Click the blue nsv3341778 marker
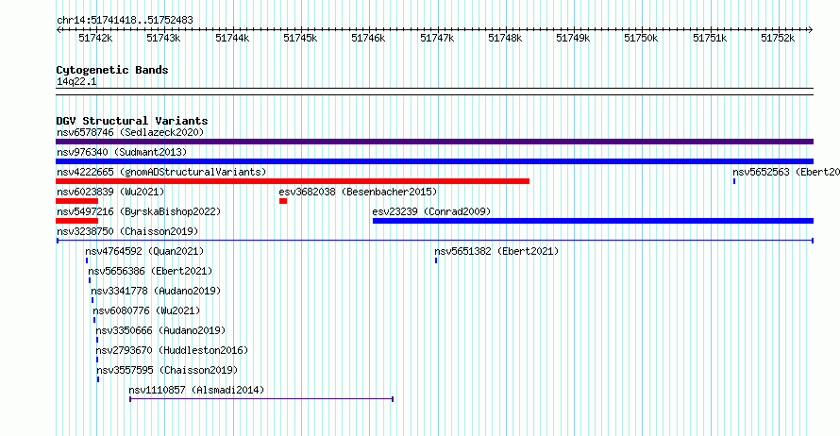Viewport: 840px width, 436px height. tap(92, 300)
